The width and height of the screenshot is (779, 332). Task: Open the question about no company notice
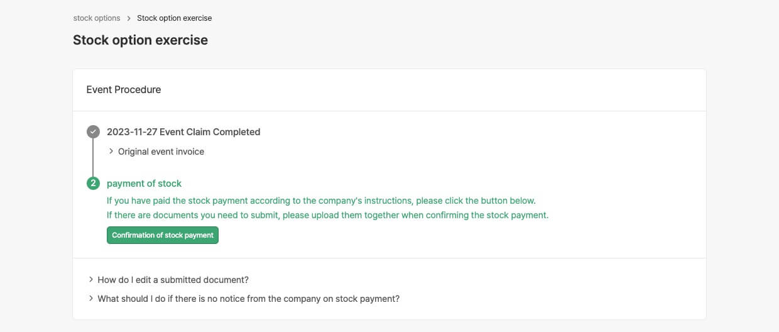point(248,299)
